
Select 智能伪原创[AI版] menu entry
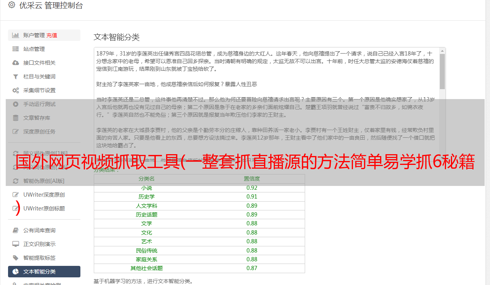pos(44,181)
